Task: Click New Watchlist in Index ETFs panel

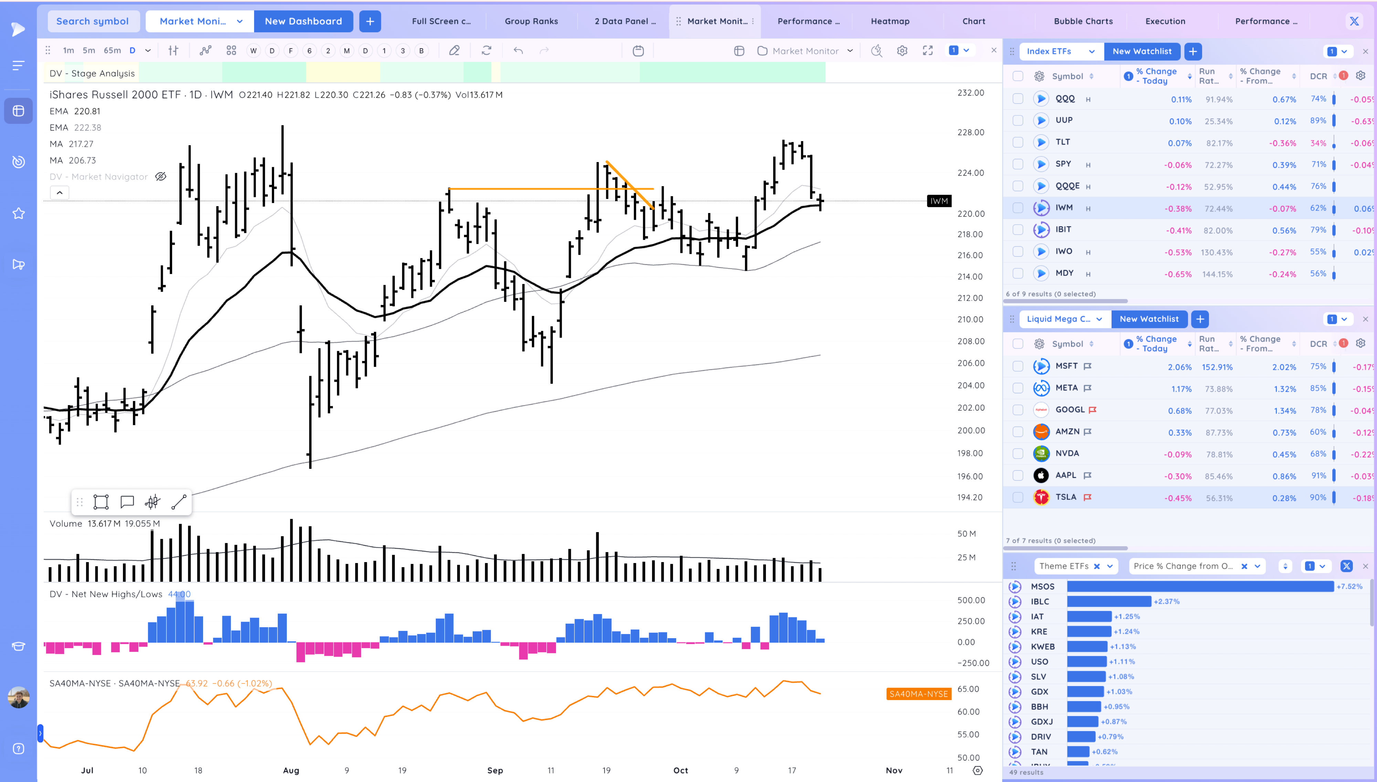Action: (1142, 52)
